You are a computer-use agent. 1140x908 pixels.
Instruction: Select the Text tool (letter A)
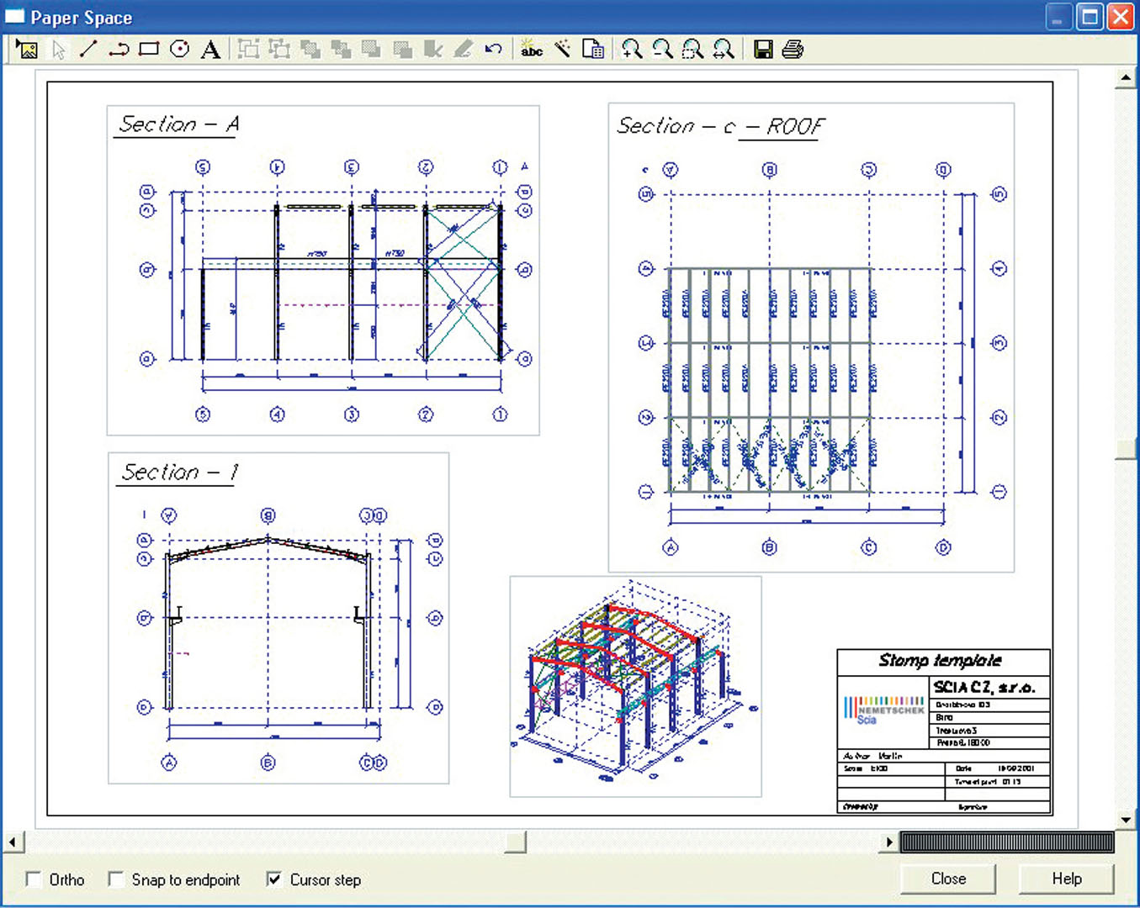click(x=210, y=50)
